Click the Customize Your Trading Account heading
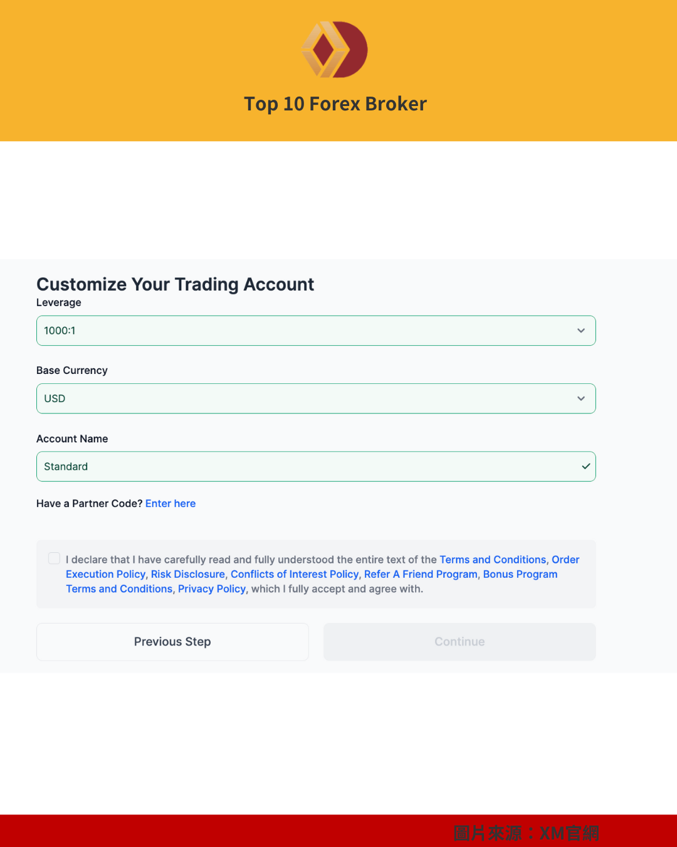 [x=176, y=284]
